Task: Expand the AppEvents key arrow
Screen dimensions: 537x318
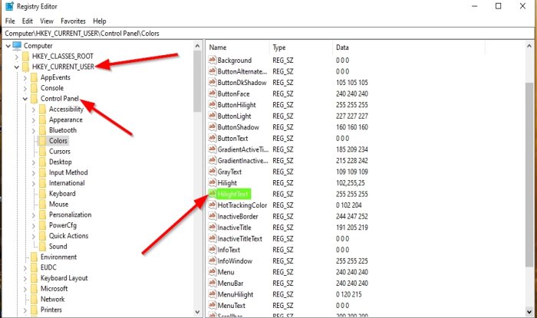Action: (25, 77)
